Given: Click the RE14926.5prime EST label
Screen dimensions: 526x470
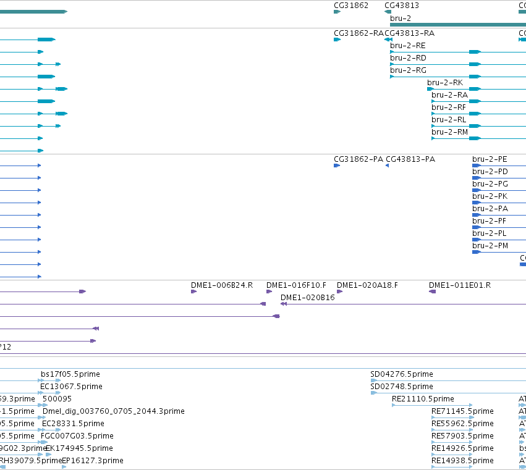Looking at the screenshot, I should [462, 448].
